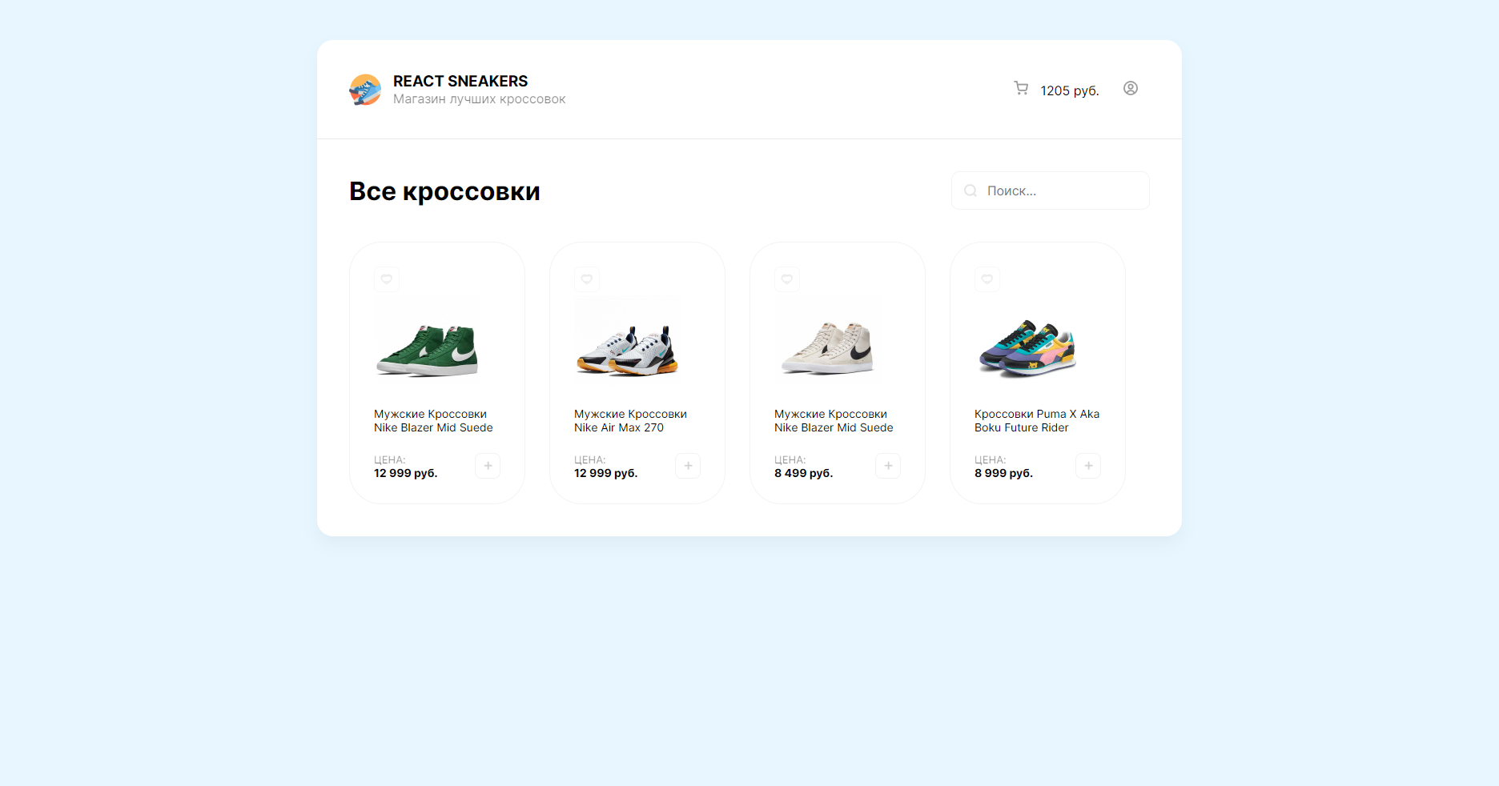Click the Nike Blazer Mid Suede product title

tap(432, 420)
